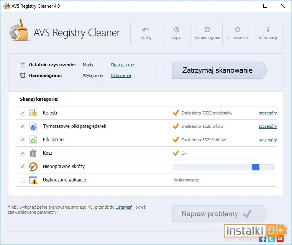The image size is (292, 245).
Task: Click the 'Uszkodzone aplikacje' category label
Action: click(64, 180)
